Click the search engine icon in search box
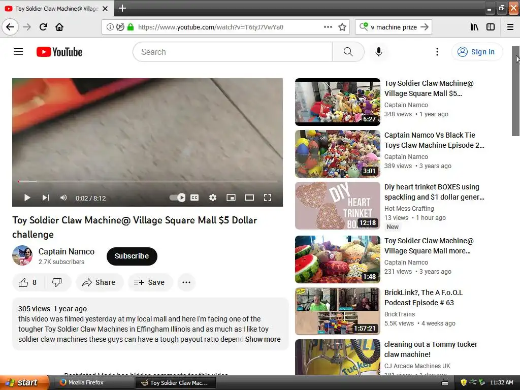The width and height of the screenshot is (520, 390). click(x=364, y=26)
